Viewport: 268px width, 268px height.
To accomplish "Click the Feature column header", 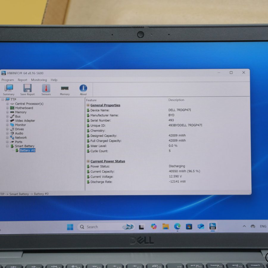I will [91, 100].
